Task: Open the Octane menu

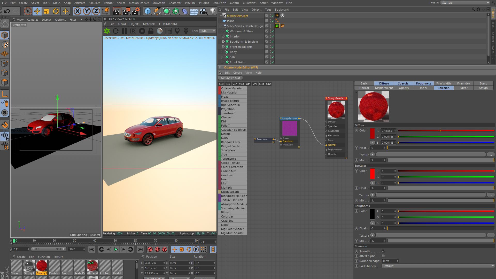Action: pos(235,3)
